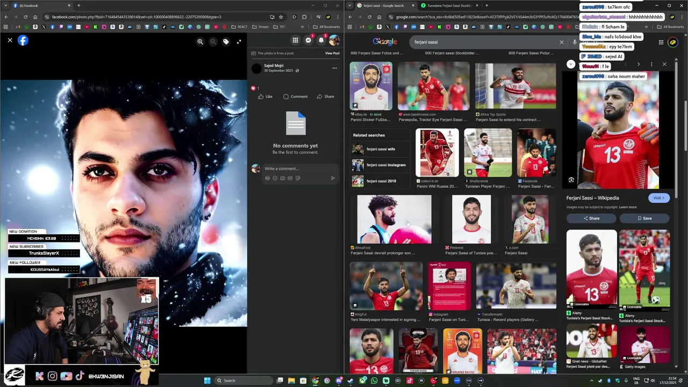Open more options in image preview panel
The image size is (688, 387).
point(651,64)
